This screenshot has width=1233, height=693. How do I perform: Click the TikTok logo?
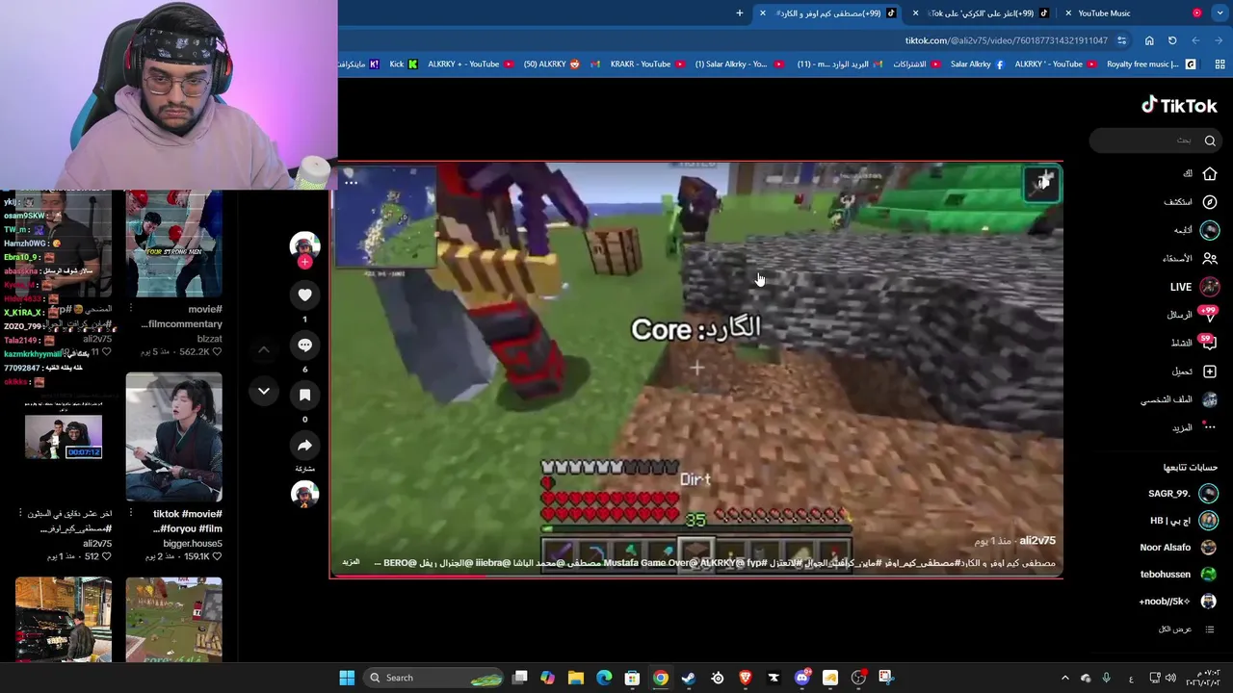(1179, 105)
